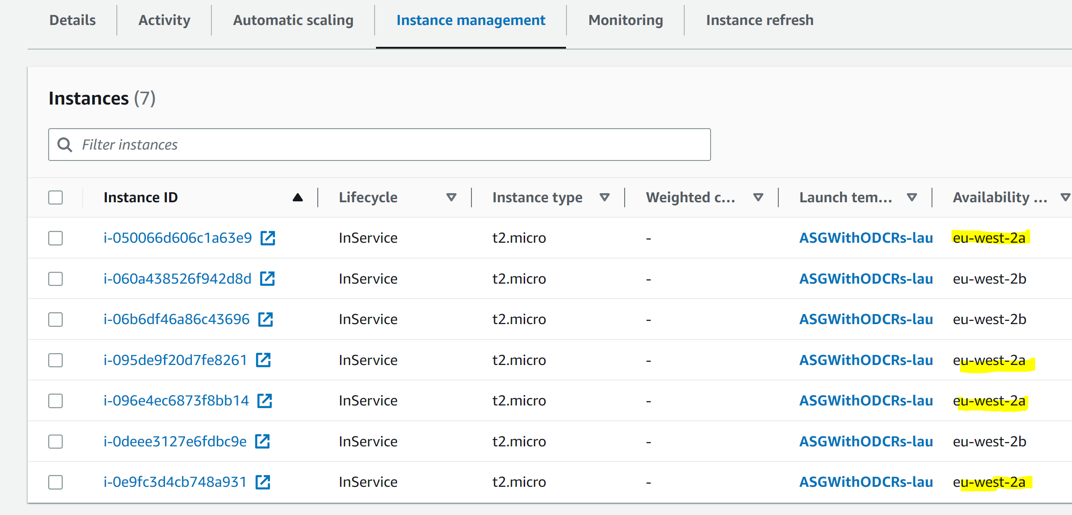Open external link icon for i-050066d606c1a63e9
Viewport: 1072px width, 515px height.
268,238
